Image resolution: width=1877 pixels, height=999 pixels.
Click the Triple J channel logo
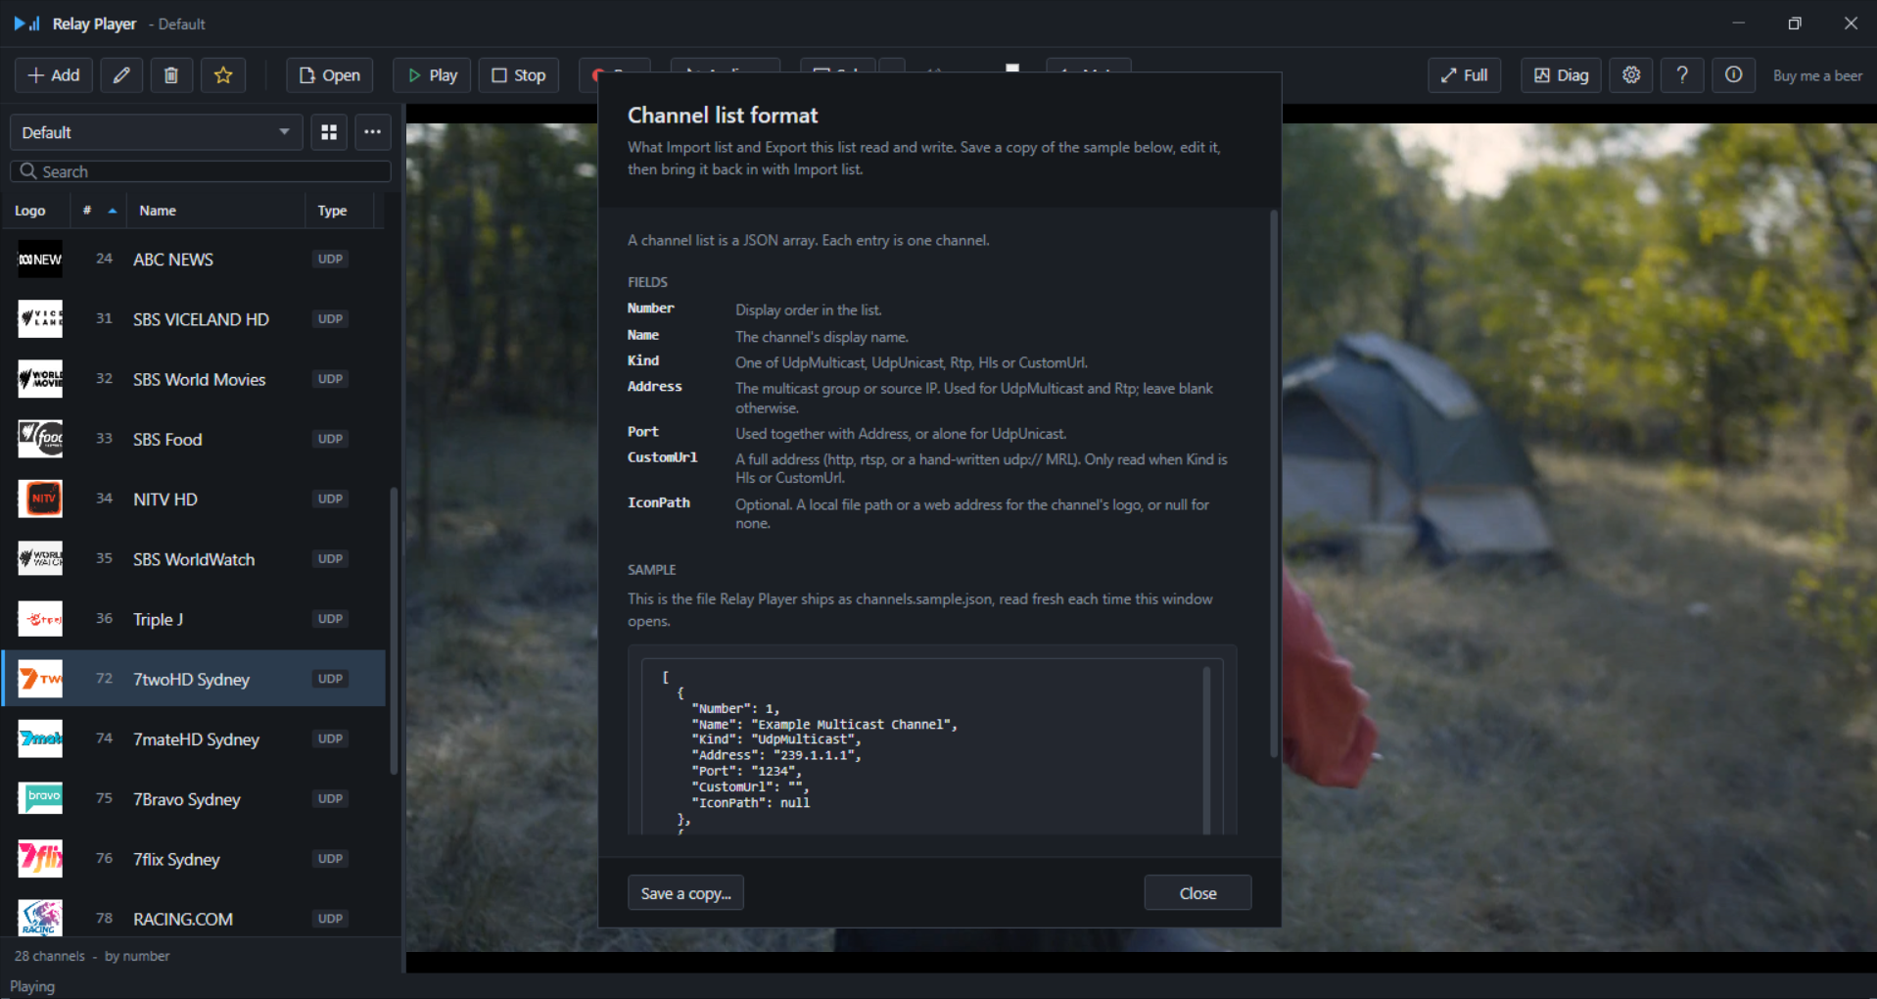coord(40,619)
